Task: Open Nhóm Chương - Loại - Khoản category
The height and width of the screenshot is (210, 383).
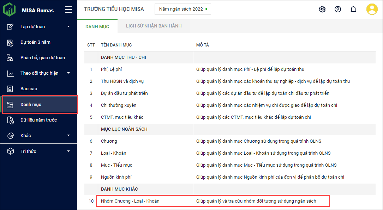Action: point(130,201)
